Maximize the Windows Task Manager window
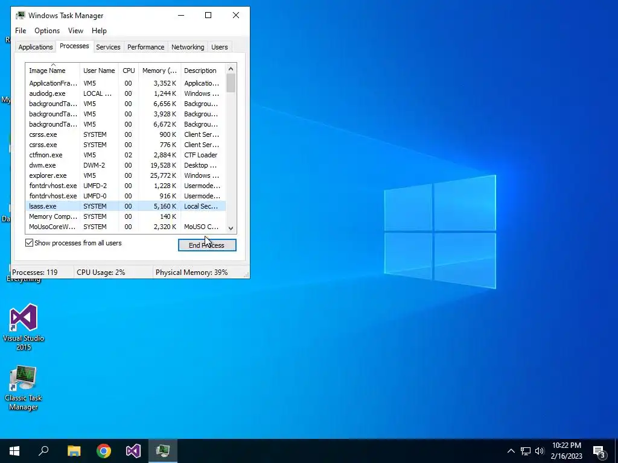618x463 pixels. (x=208, y=15)
